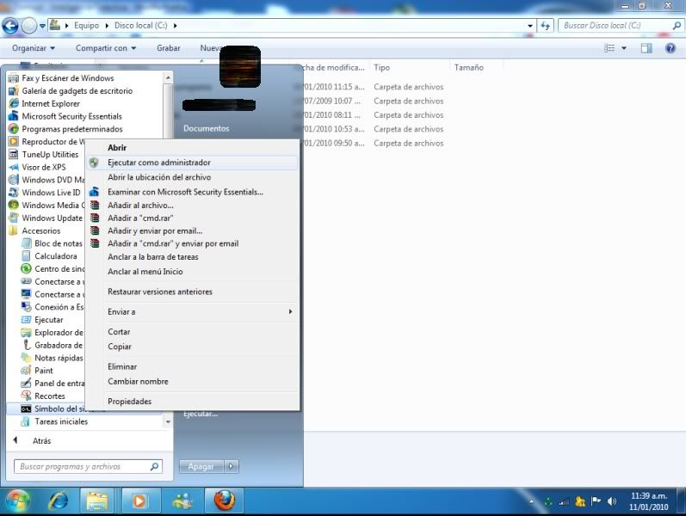
Task: Choose Añadir al archivo option
Action: coord(193,205)
